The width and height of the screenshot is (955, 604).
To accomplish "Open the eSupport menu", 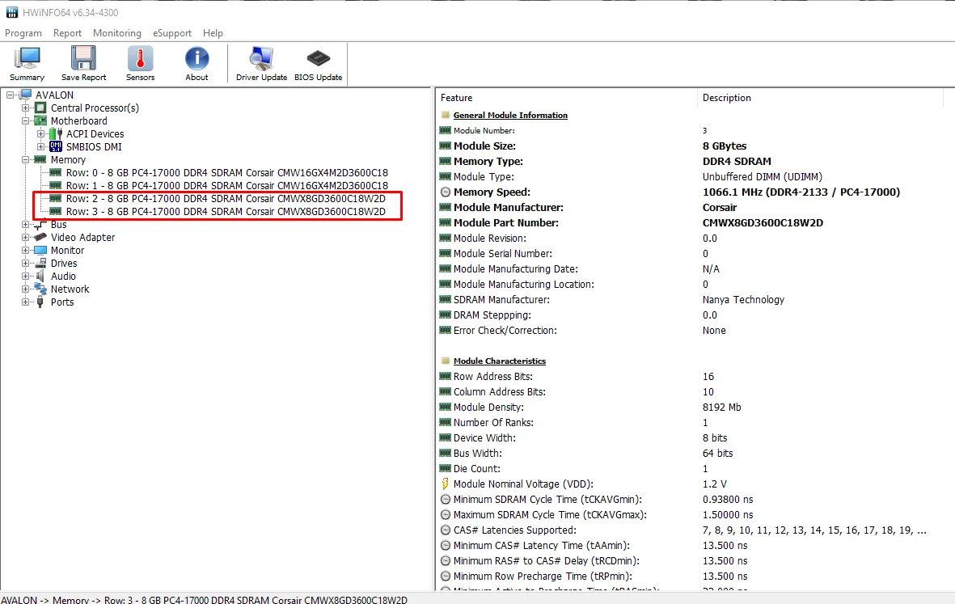I will tap(171, 33).
